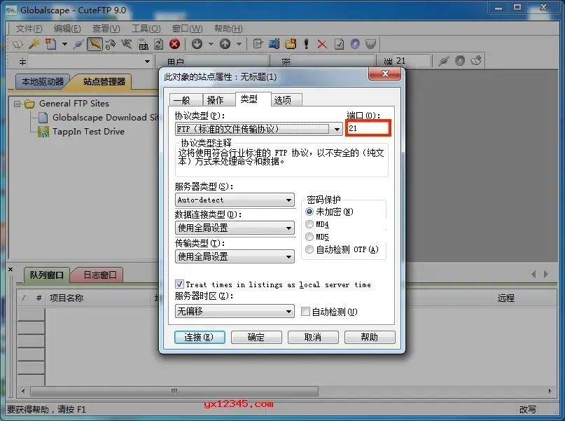This screenshot has height=421, width=565.
Task: Open the Download icon's dropdown arrow
Action: (x=211, y=44)
